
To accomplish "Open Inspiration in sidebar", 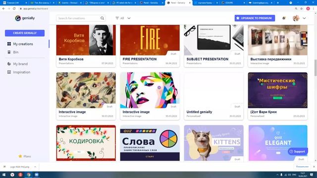I will pyautogui.click(x=21, y=72).
